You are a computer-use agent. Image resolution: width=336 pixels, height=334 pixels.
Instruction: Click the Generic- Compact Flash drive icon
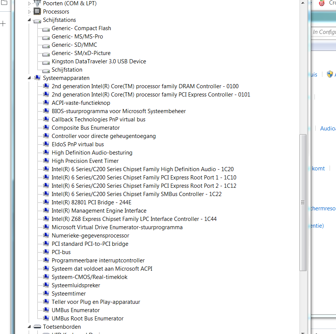46,28
